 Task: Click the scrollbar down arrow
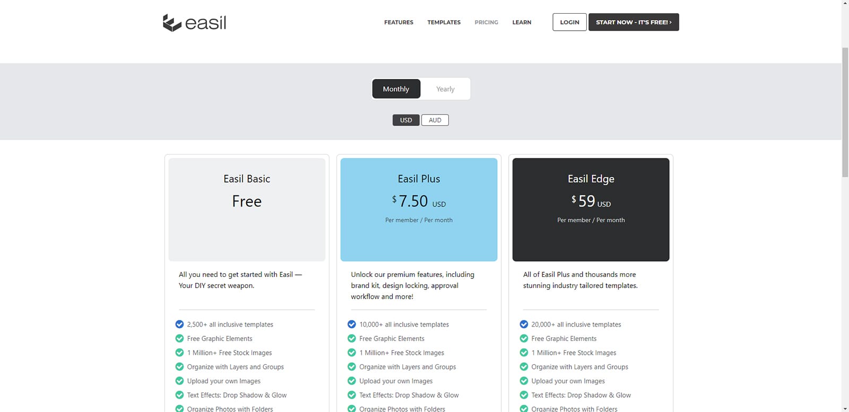tap(845, 409)
